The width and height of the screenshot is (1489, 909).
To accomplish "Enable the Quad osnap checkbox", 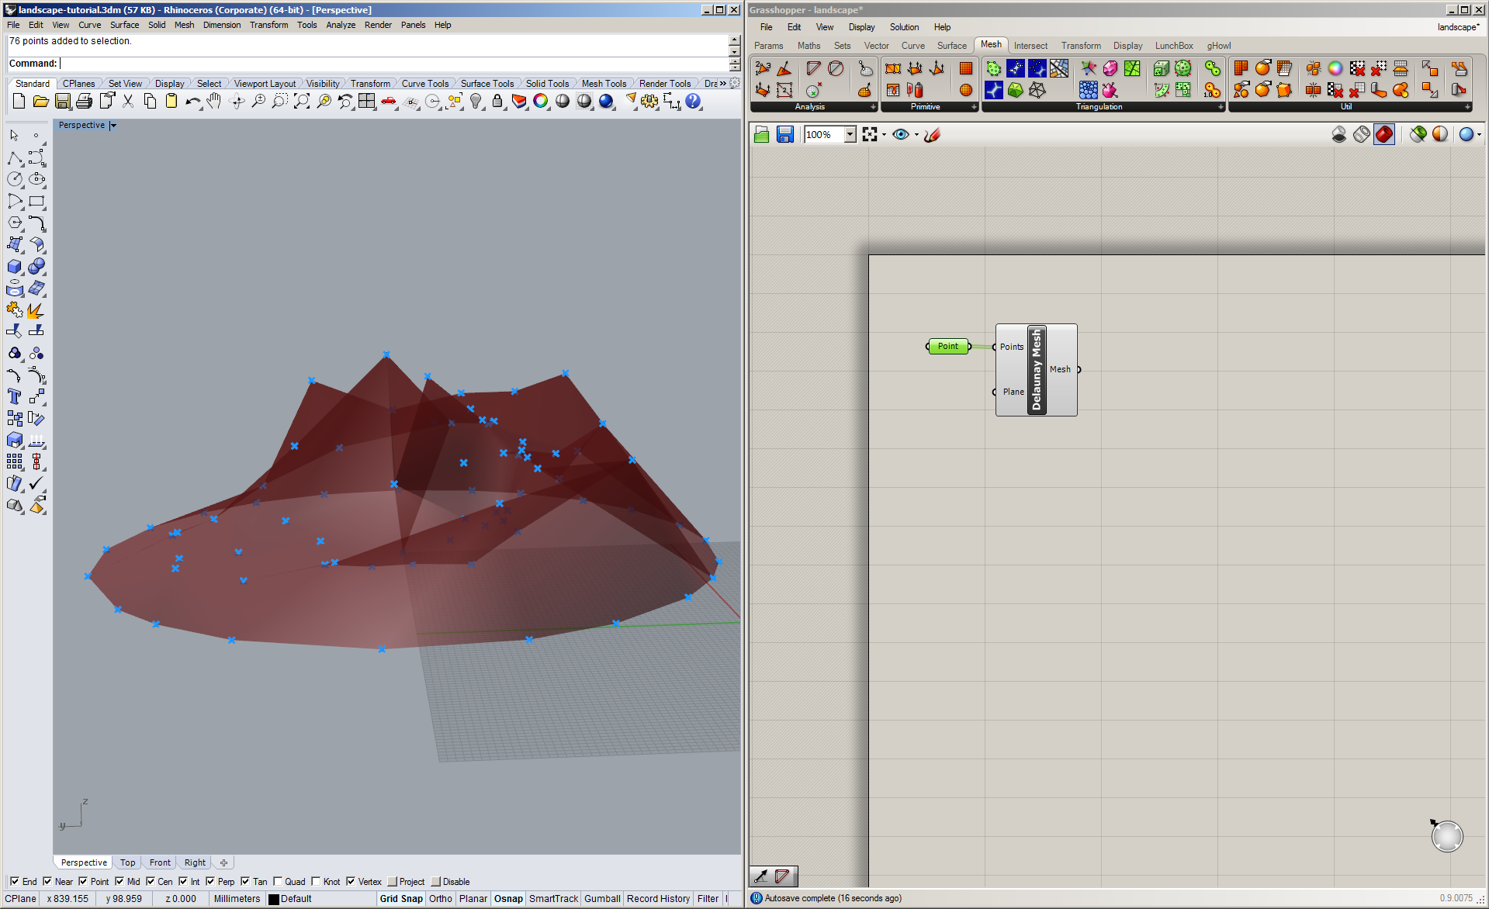I will tap(278, 882).
